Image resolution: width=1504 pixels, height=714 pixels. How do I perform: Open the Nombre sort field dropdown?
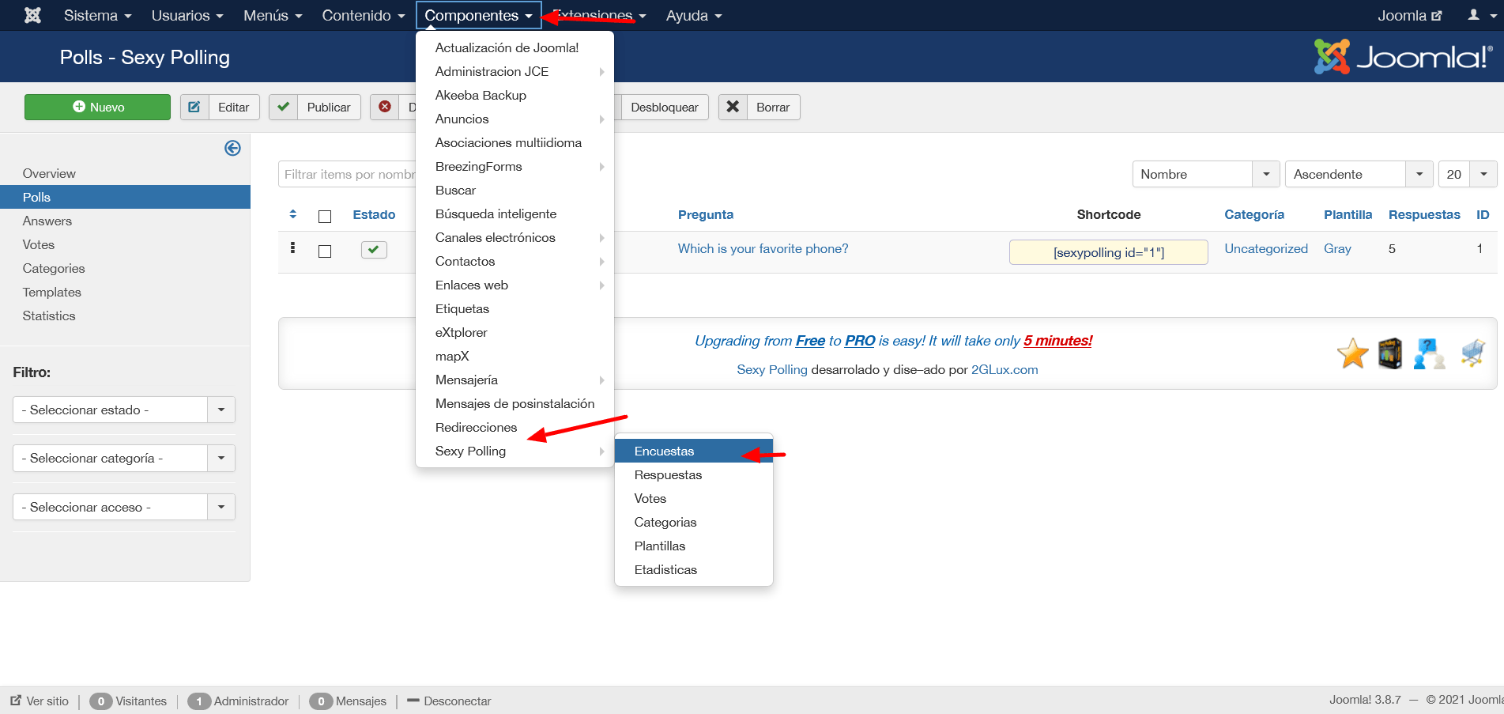pyautogui.click(x=1206, y=174)
